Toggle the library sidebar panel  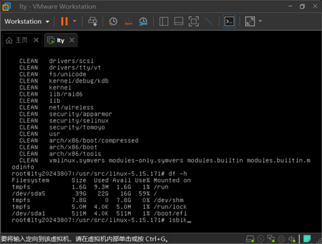coord(164,21)
